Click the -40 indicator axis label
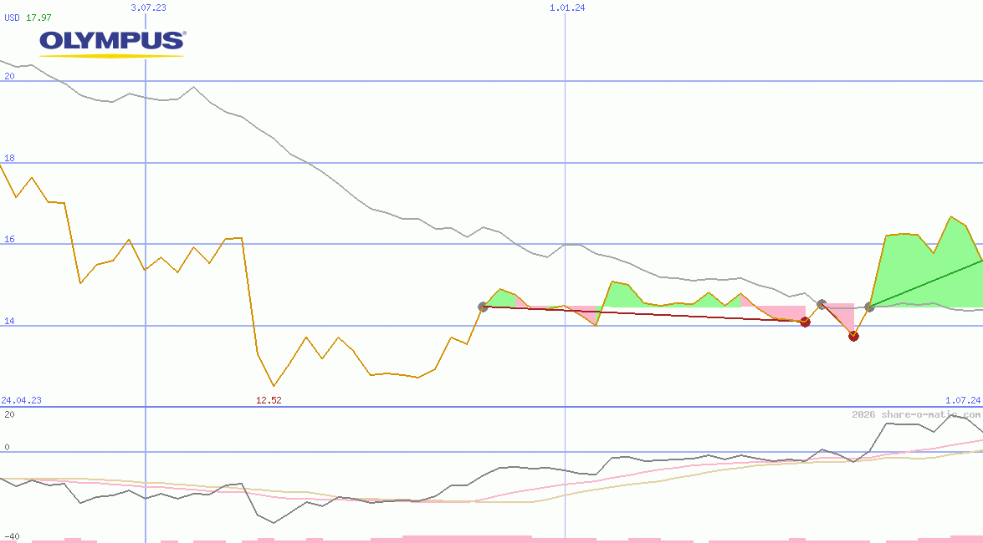983x543 pixels. 12,535
